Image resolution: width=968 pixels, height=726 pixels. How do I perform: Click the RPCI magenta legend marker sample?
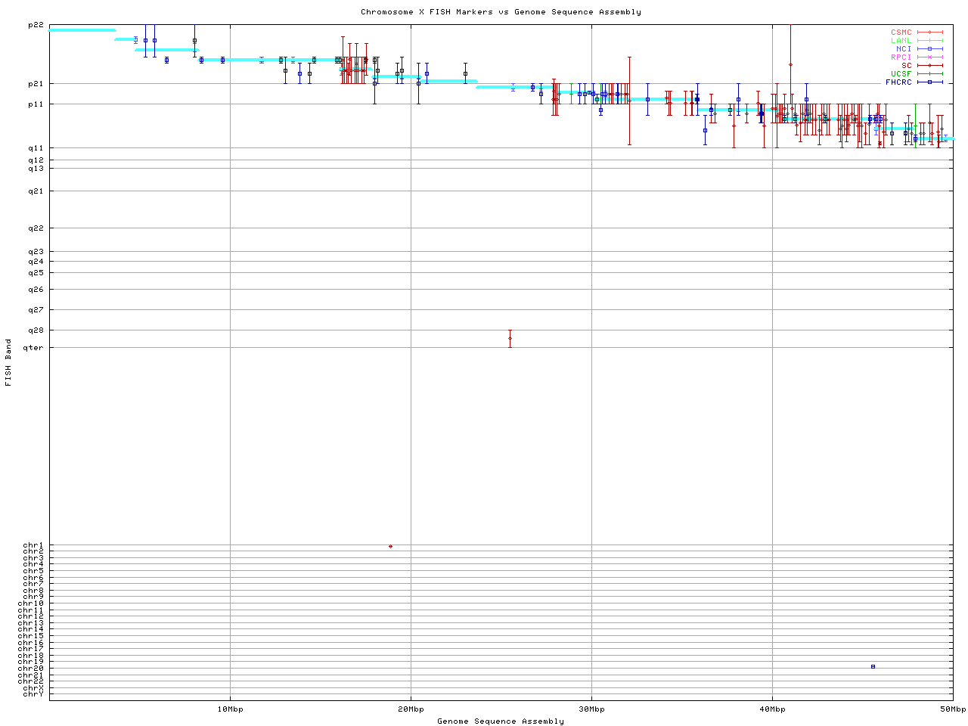pos(929,57)
